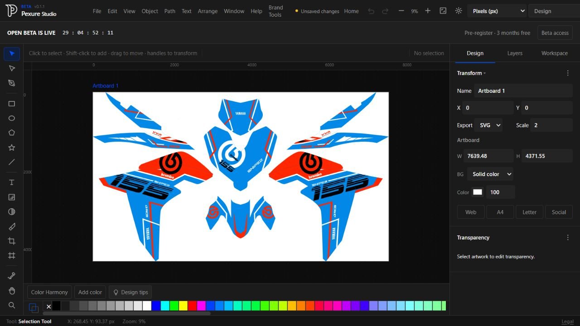Select the Text tool
The width and height of the screenshot is (580, 326).
[x=12, y=182]
